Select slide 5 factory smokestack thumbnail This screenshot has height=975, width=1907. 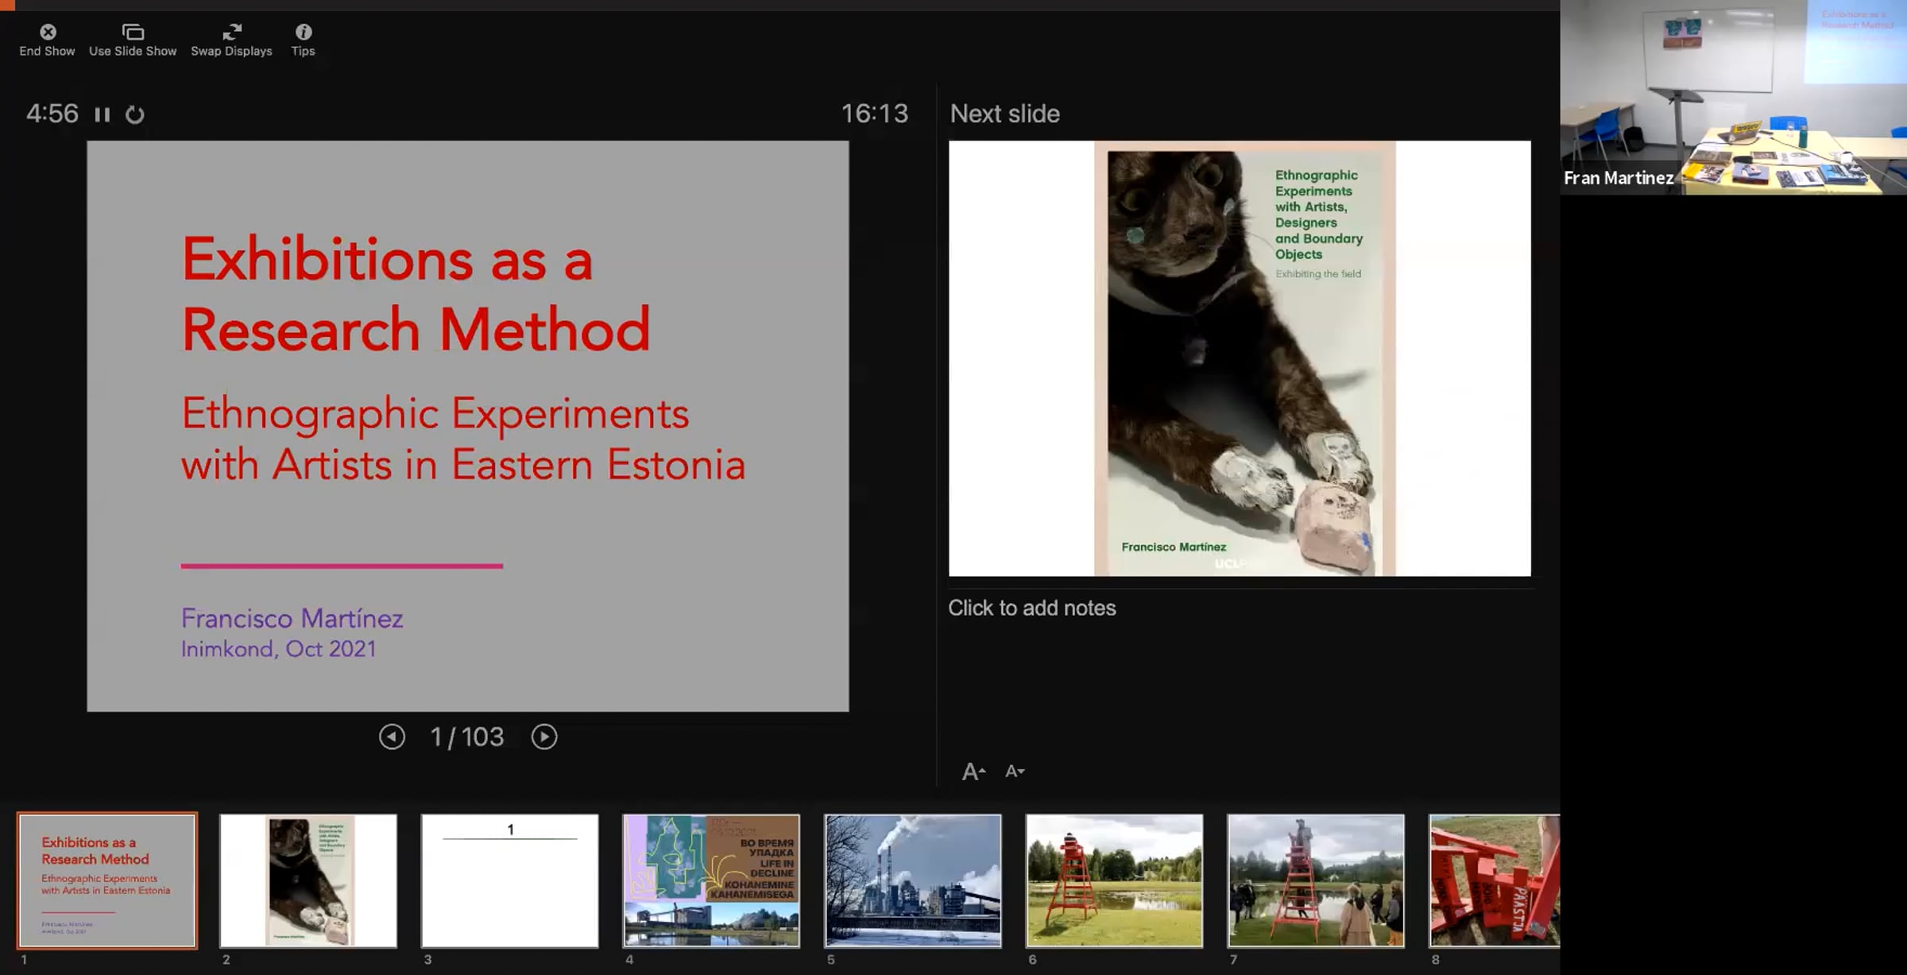(913, 880)
